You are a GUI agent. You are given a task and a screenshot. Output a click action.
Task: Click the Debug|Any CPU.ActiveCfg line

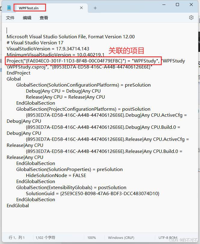click(106, 115)
